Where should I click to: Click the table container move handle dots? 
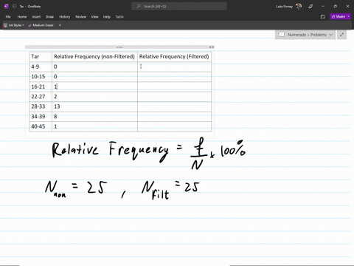pos(119,47)
